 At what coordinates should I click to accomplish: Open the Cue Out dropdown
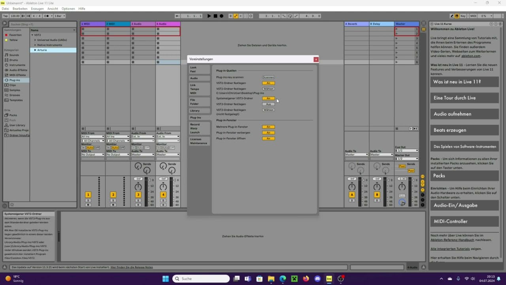point(406,150)
